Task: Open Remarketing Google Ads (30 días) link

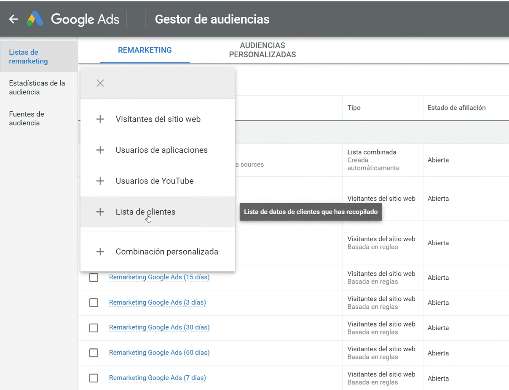Action: 159,327
